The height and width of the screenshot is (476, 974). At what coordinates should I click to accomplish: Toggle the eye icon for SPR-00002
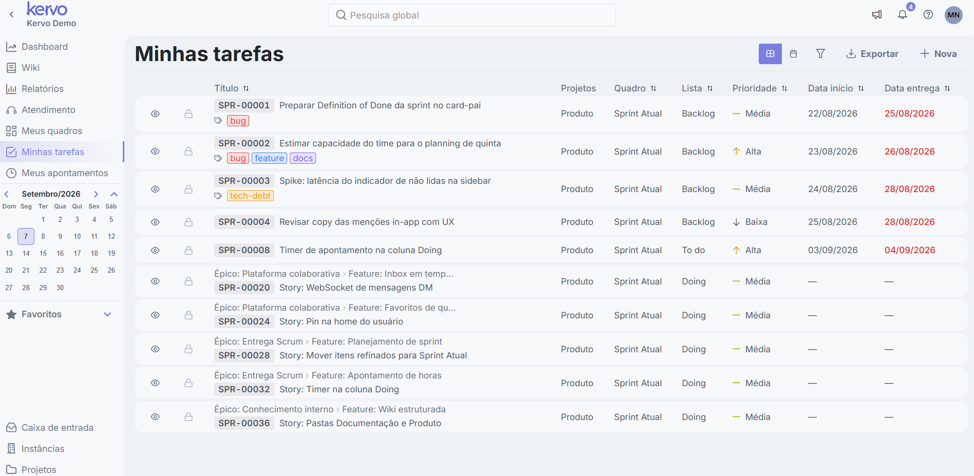coord(155,151)
